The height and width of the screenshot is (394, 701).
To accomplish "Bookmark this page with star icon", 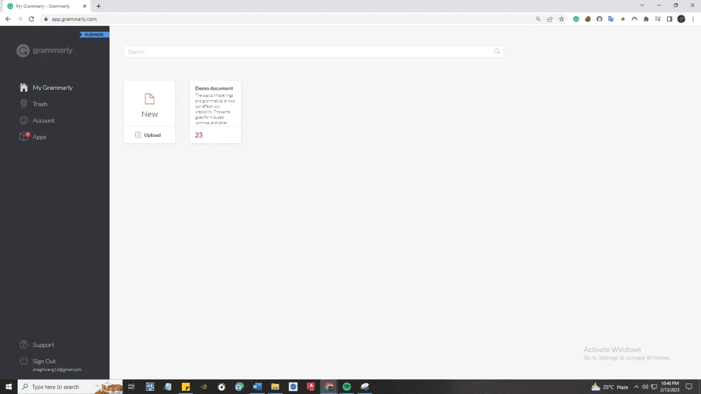I will click(x=561, y=19).
